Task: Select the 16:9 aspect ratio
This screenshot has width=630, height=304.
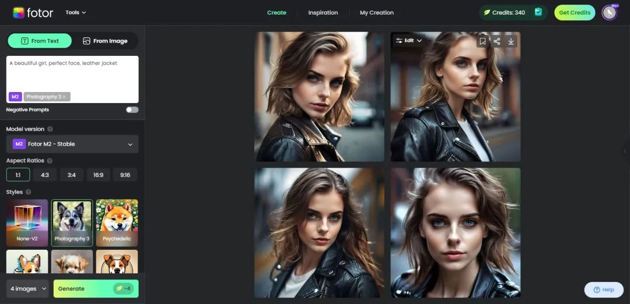Action: point(98,175)
